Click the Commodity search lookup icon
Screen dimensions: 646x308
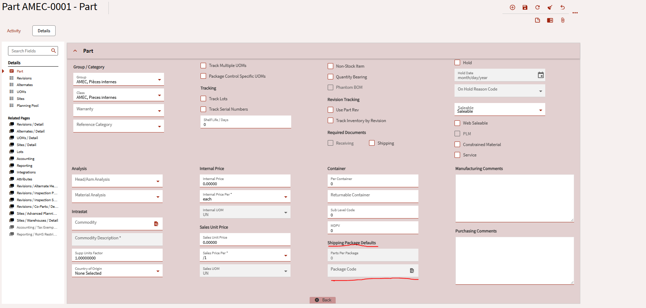tap(156, 224)
